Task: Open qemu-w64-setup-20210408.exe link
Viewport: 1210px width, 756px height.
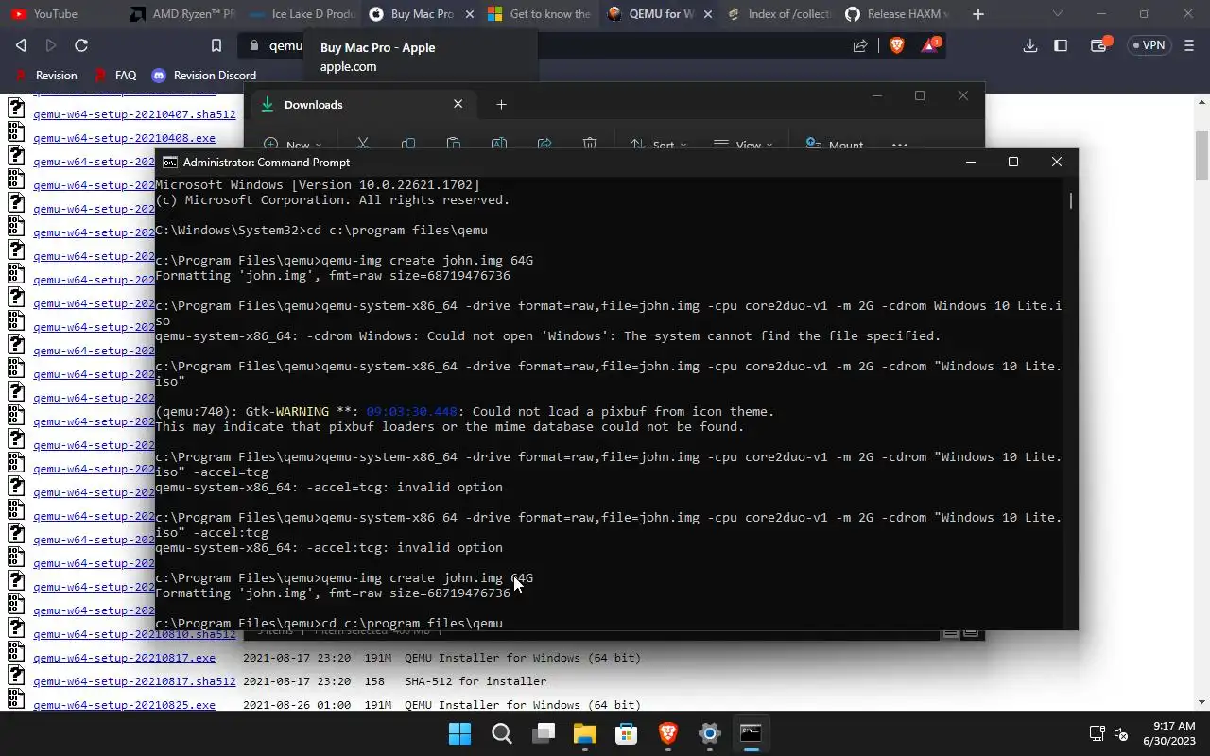Action: click(124, 138)
